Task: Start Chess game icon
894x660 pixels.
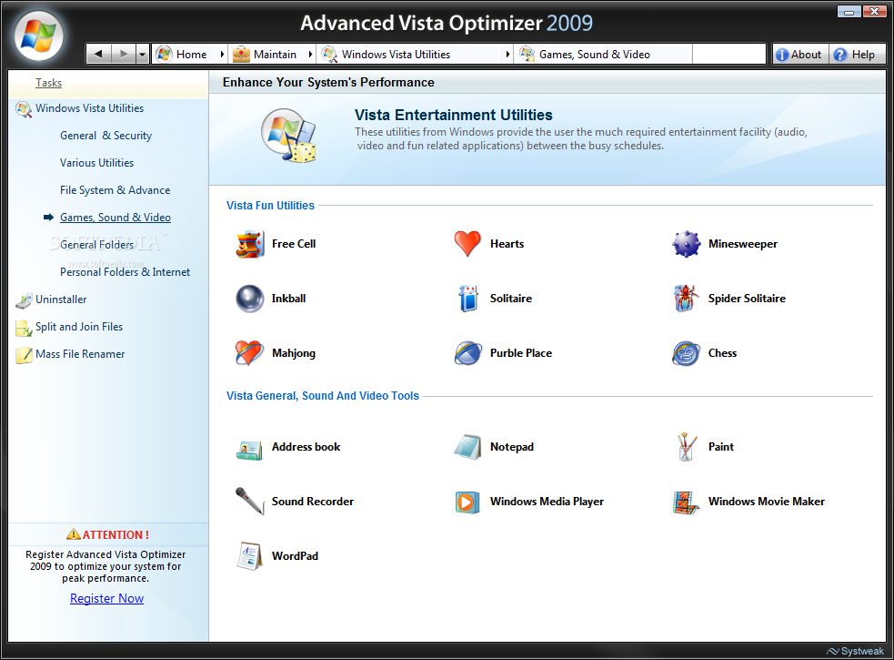Action: pos(686,353)
